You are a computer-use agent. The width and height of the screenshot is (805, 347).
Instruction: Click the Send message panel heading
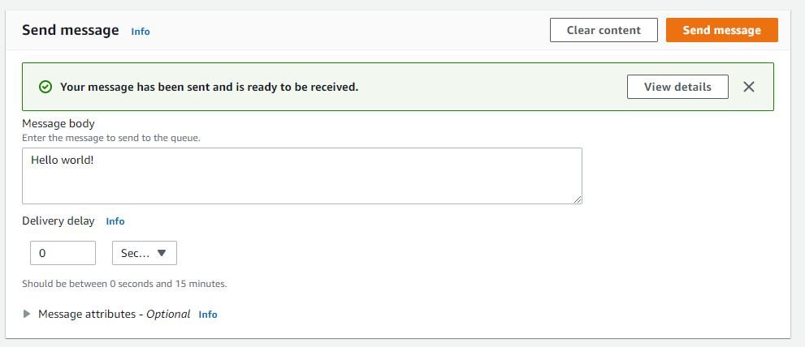pos(71,30)
